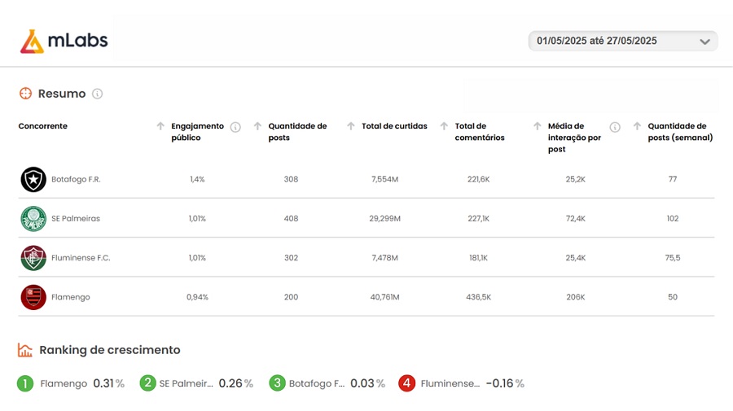Click the mLabs logo

[64, 41]
